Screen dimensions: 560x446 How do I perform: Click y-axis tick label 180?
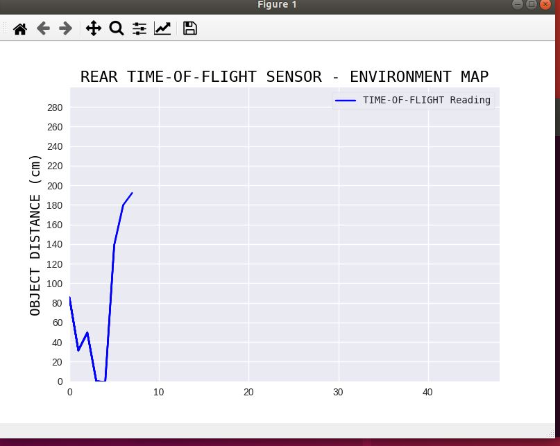point(55,205)
